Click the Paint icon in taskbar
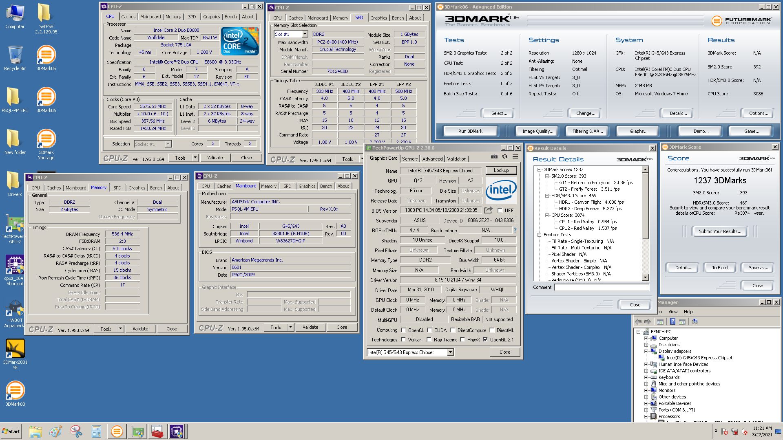The width and height of the screenshot is (783, 440). 55,431
